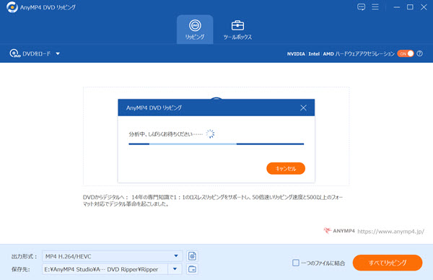Switch to the toolbox tab
Image resolution: width=433 pixels, height=280 pixels.
[237, 30]
